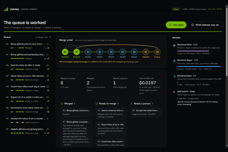Screen dimensions: 228x152
Task: Click the page vertical scrollbar thumb
Action: pos(227,41)
